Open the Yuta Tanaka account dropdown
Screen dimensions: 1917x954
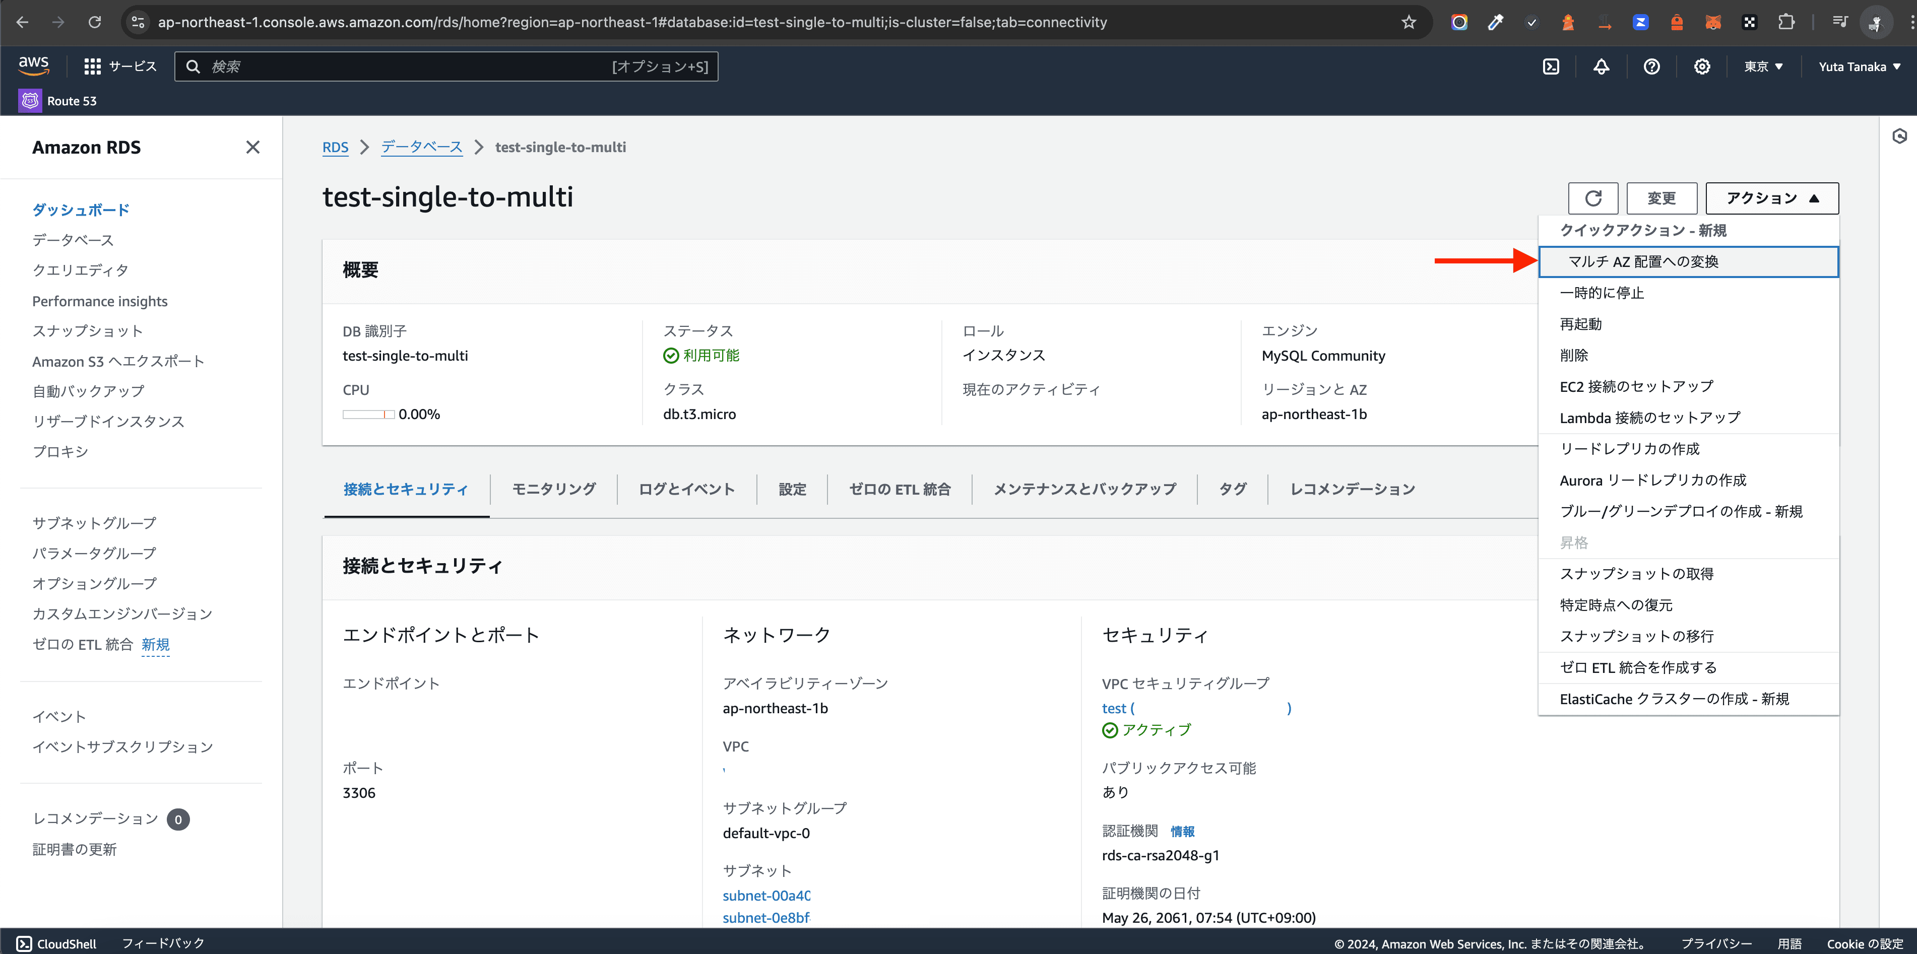(x=1860, y=67)
